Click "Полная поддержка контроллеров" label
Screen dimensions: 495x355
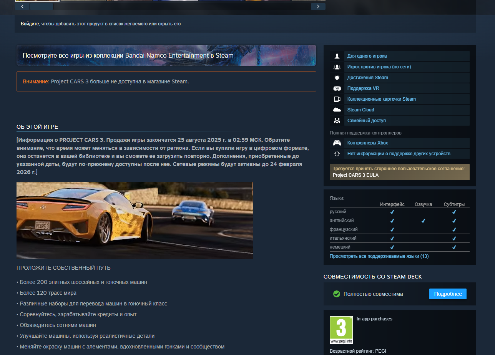(x=365, y=133)
